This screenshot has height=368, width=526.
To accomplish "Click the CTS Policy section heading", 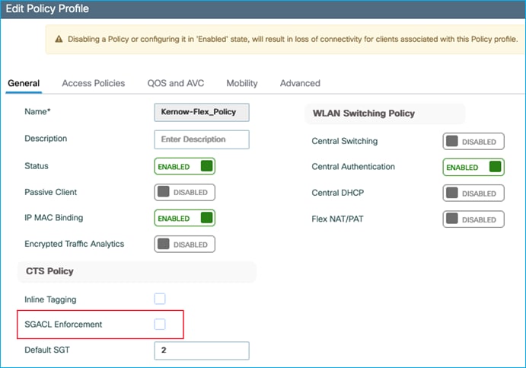I will [49, 271].
